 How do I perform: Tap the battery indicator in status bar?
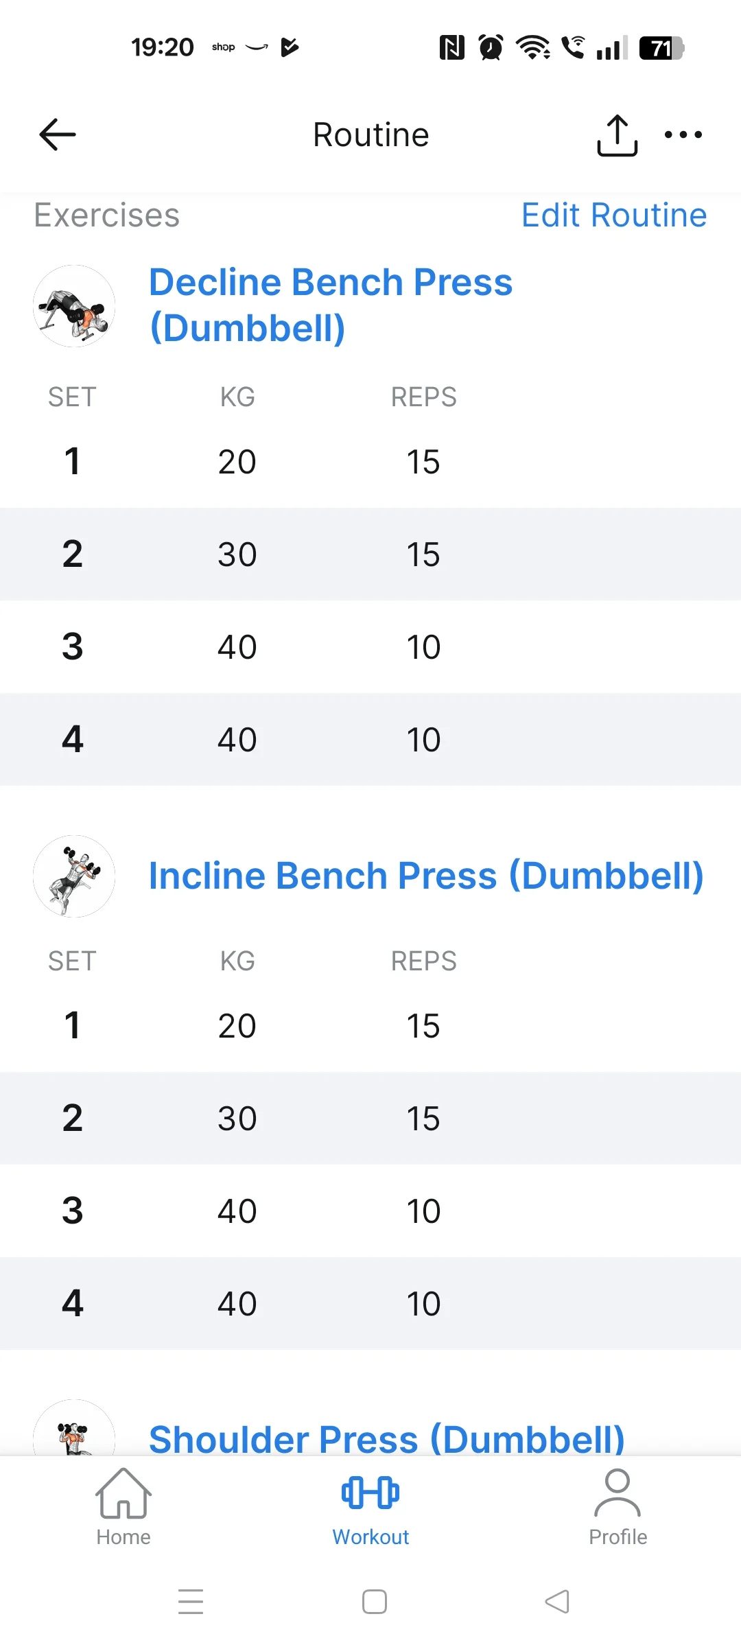click(661, 48)
